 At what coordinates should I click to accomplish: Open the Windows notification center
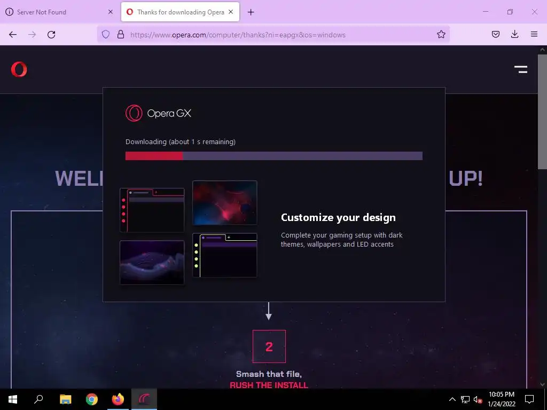[529, 399]
